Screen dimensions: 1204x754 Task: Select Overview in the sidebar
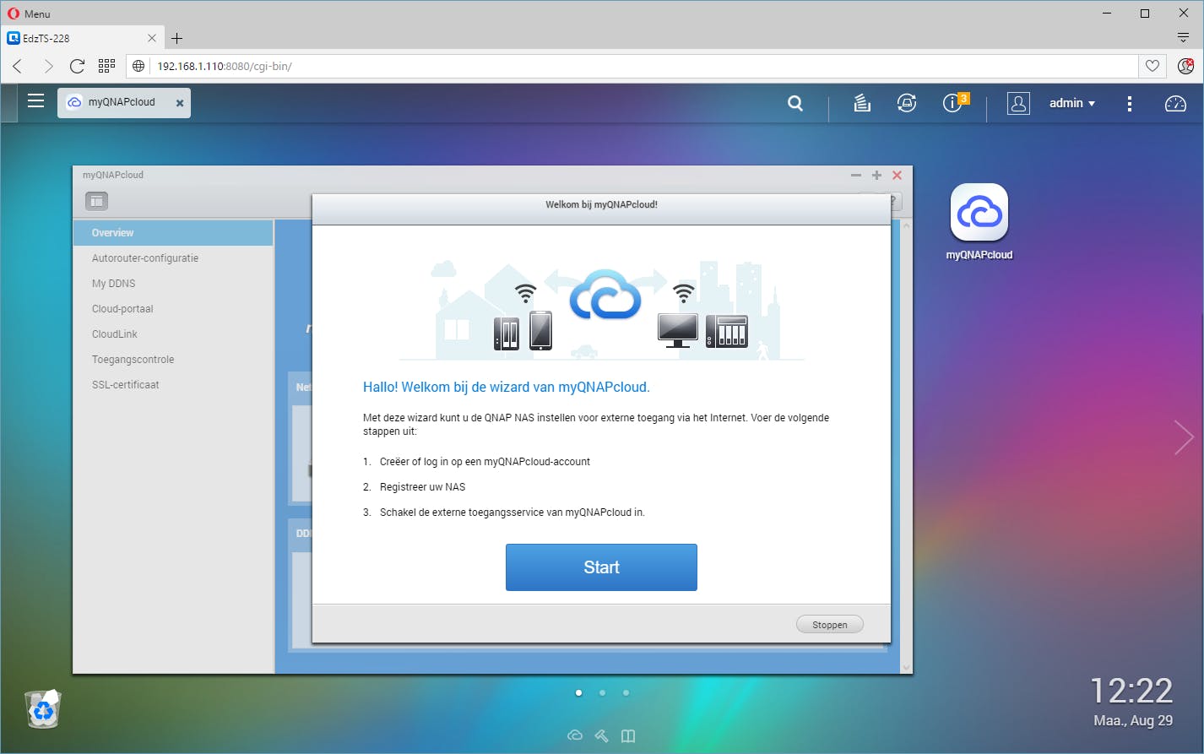click(x=173, y=233)
